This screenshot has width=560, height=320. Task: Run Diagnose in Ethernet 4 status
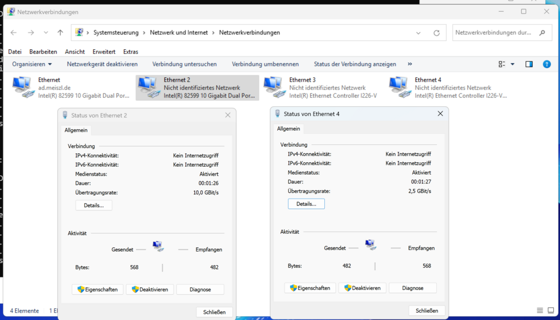tap(413, 288)
